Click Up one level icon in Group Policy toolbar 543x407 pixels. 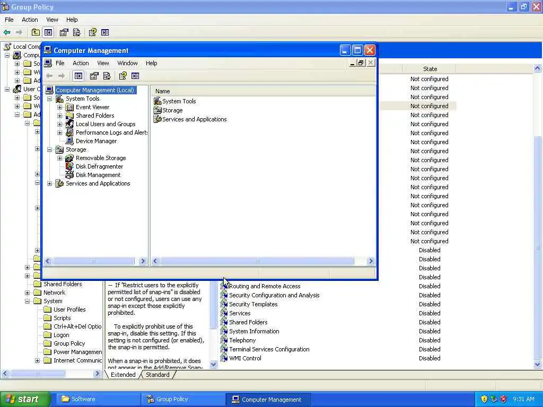36,32
